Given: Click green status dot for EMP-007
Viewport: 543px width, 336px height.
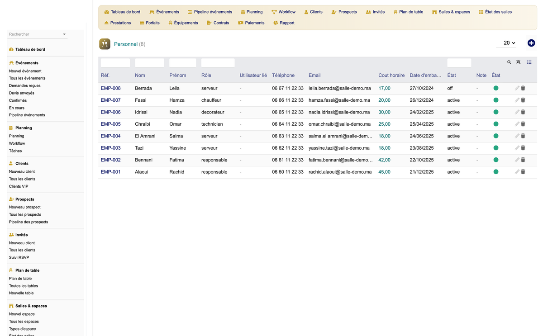Looking at the screenshot, I should coord(496,100).
